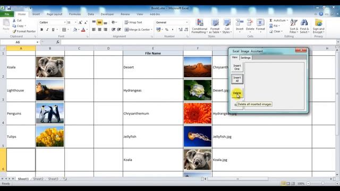Switch to the Add-Ins tab
The image size is (340, 191).
[x=155, y=14]
